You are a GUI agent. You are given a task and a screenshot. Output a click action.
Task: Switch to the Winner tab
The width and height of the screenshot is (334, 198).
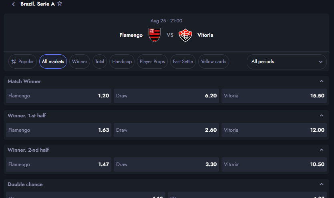pyautogui.click(x=80, y=61)
